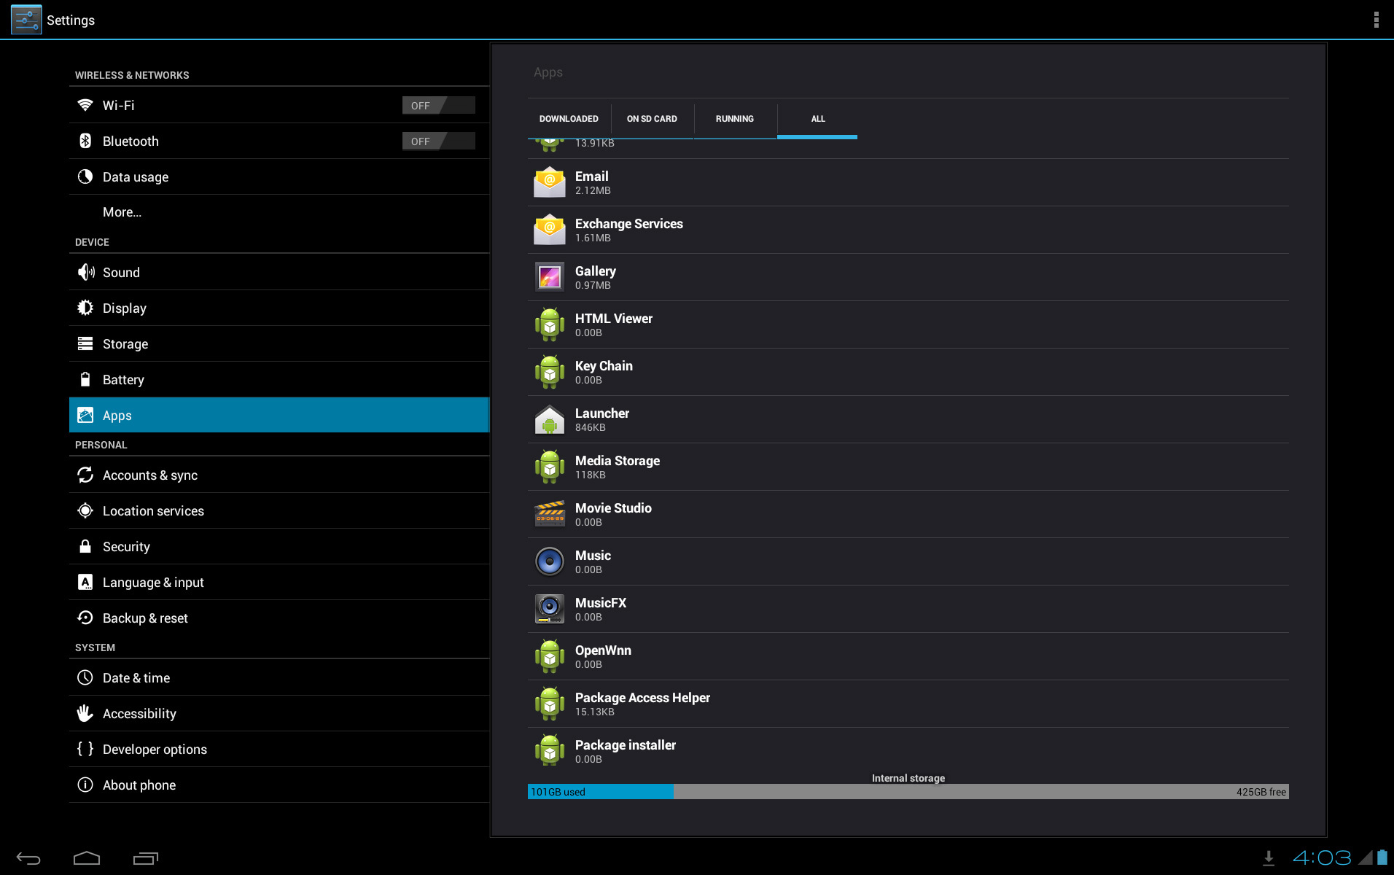Viewport: 1394px width, 875px height.
Task: Tap the Sound speaker icon
Action: pyautogui.click(x=85, y=272)
